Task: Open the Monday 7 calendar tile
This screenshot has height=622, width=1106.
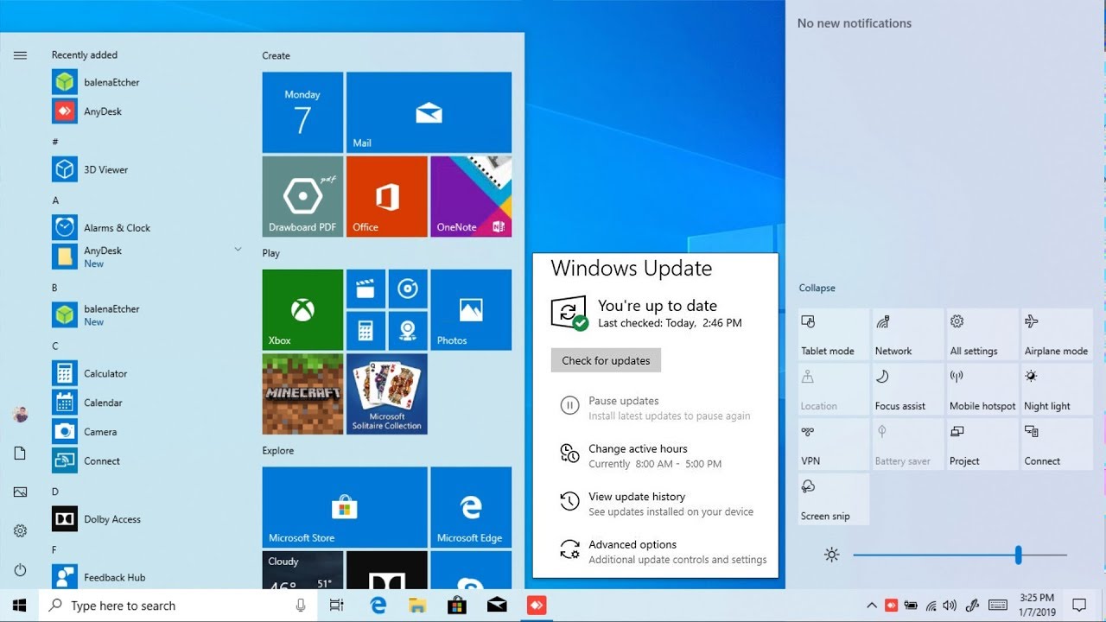Action: (302, 112)
